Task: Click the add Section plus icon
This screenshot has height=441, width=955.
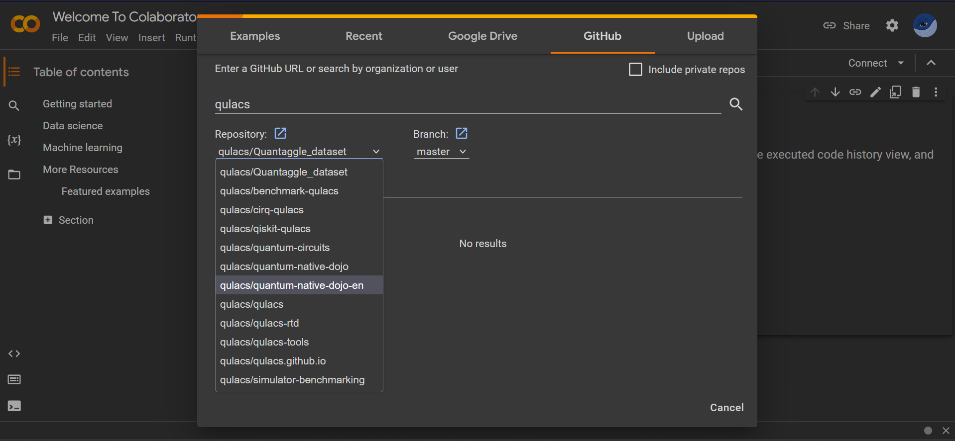Action: (48, 220)
